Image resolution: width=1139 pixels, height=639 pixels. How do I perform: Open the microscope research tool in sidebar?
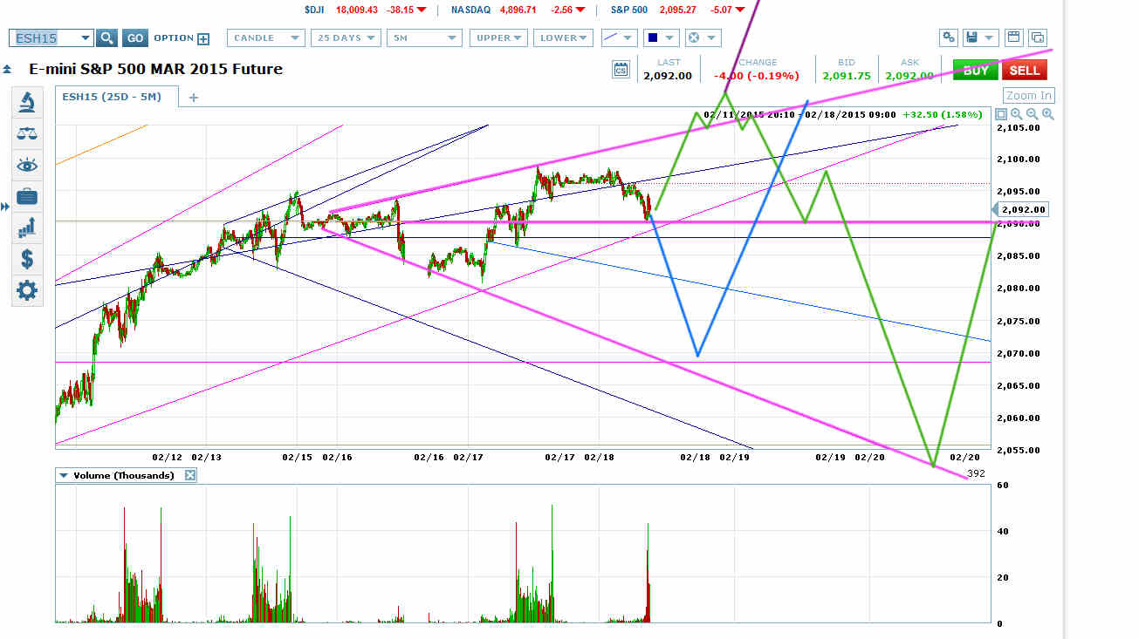[x=27, y=103]
